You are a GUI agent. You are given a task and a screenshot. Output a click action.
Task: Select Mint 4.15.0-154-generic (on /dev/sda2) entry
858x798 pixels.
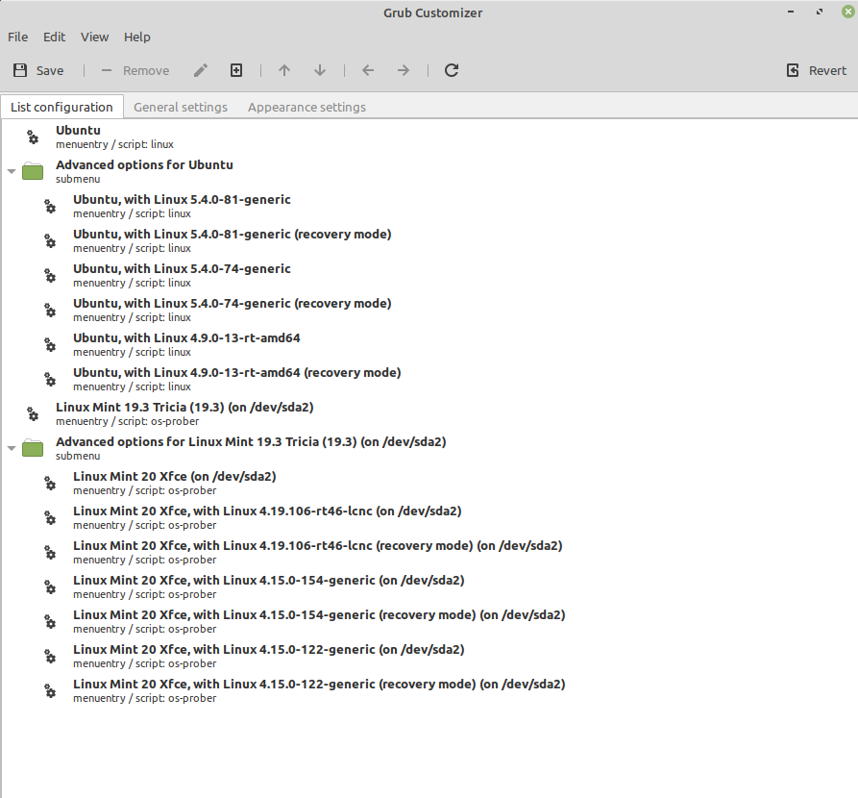(x=429, y=586)
